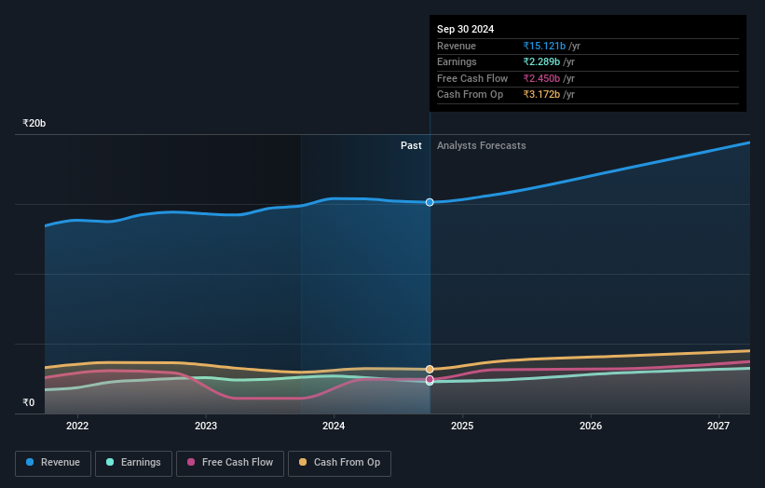Click the Free Cash Flow pink data point marker
Image resolution: width=765 pixels, height=488 pixels.
(430, 379)
